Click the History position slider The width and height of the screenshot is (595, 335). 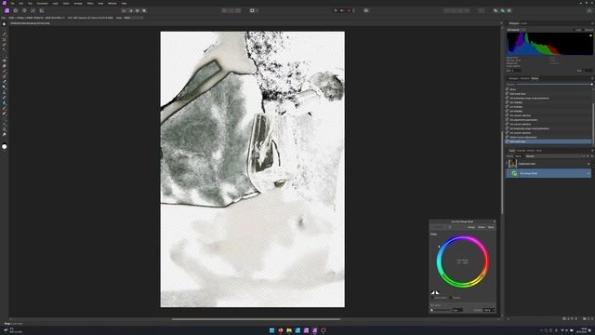(x=554, y=84)
